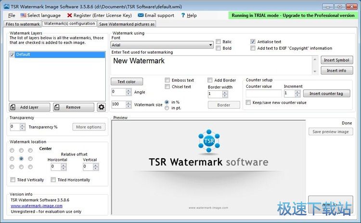361x223 pixels.
Task: Toggle Antialise text checkbox
Action: pos(253,42)
